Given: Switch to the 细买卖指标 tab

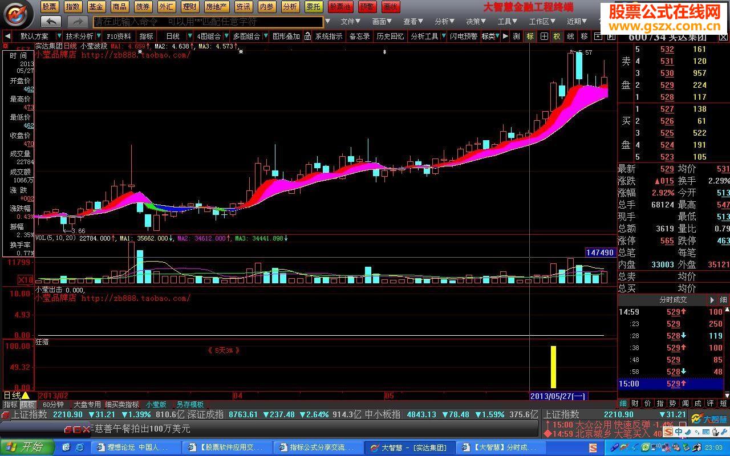Looking at the screenshot, I should coord(122,404).
